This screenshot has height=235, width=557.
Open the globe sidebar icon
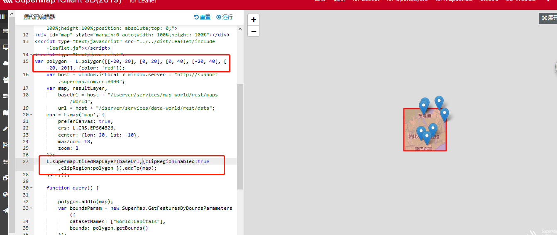pos(5,194)
